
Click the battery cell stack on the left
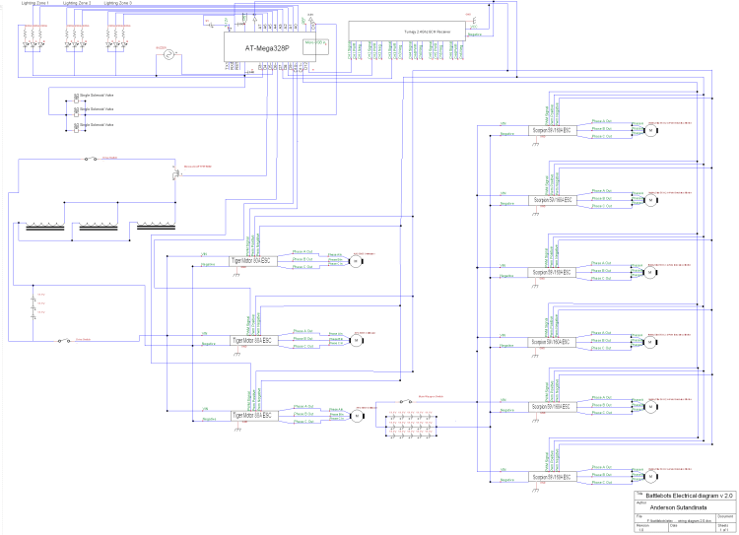pyautogui.click(x=35, y=303)
